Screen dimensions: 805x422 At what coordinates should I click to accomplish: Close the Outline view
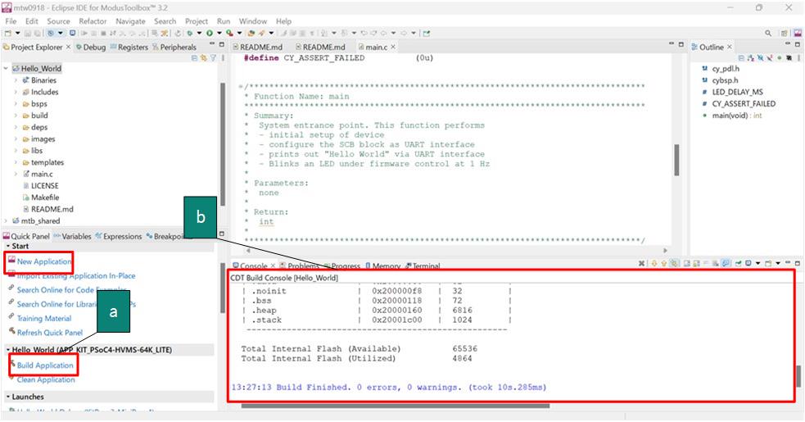pyautogui.click(x=730, y=47)
